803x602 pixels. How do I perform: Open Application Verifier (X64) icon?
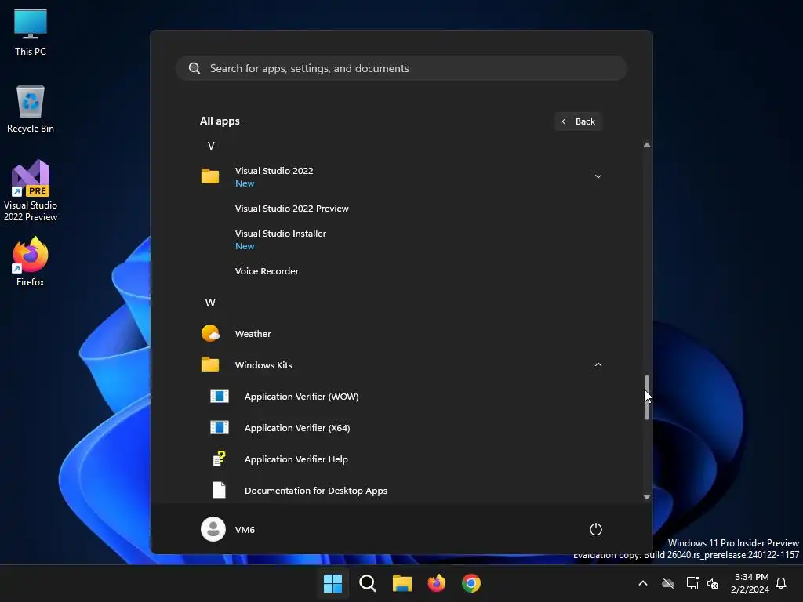click(x=220, y=427)
